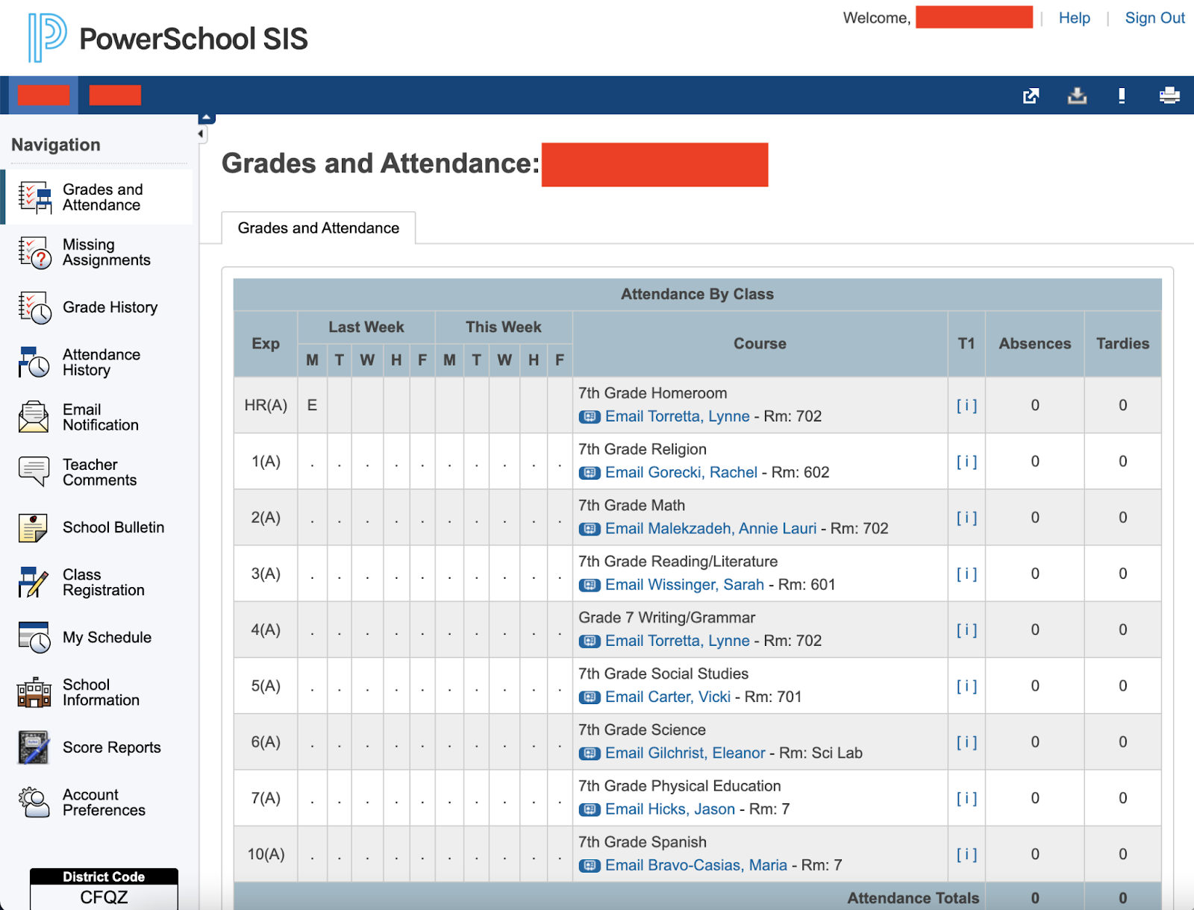This screenshot has height=910, width=1194.
Task: Click the email icon beside Carter, Vicki
Action: point(590,697)
